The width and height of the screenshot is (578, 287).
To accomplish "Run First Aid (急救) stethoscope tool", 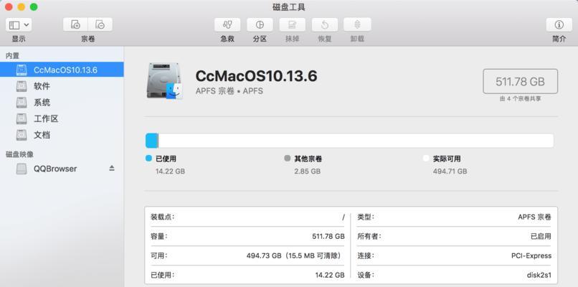I will coord(227,24).
